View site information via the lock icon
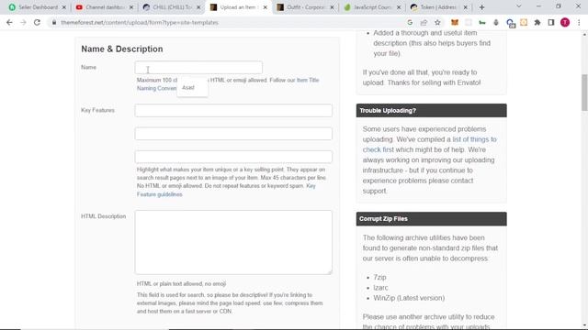 pyautogui.click(x=54, y=22)
